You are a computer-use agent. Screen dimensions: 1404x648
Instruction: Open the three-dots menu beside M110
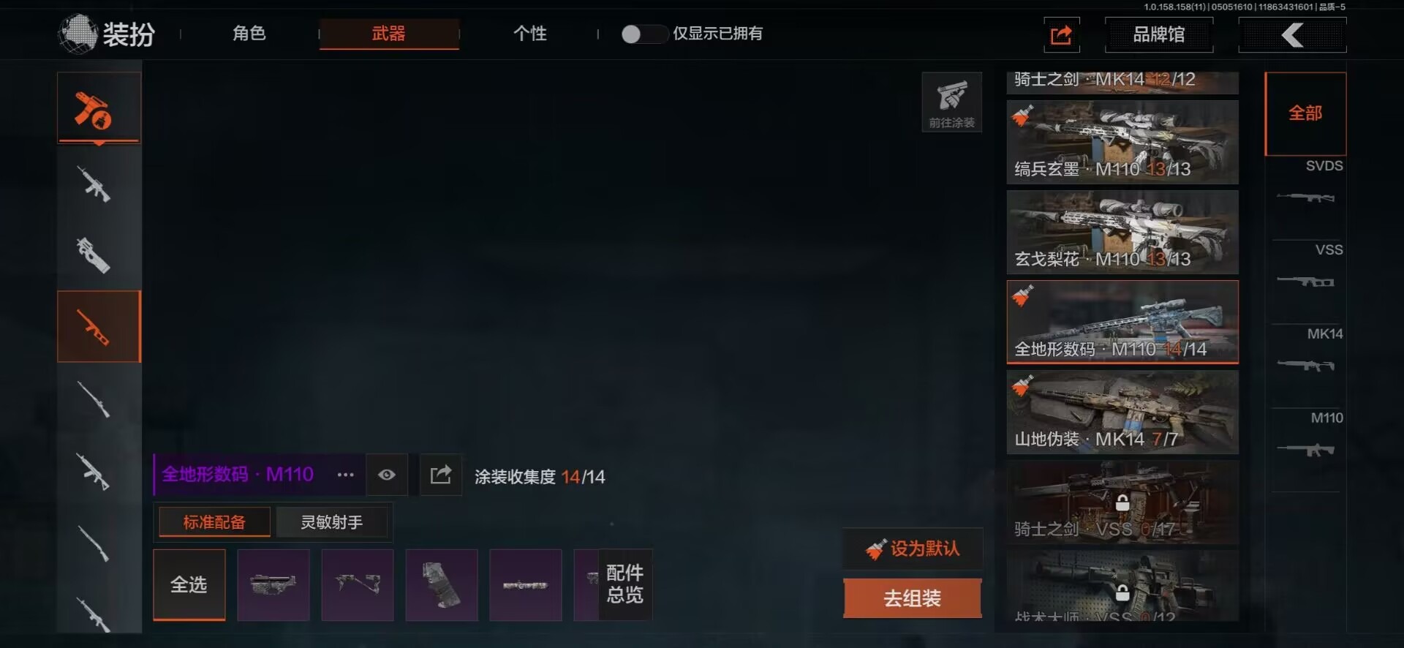(x=345, y=475)
